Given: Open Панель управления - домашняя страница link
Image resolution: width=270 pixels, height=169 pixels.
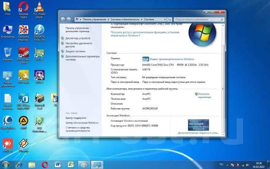Looking at the screenshot, I should (x=78, y=30).
